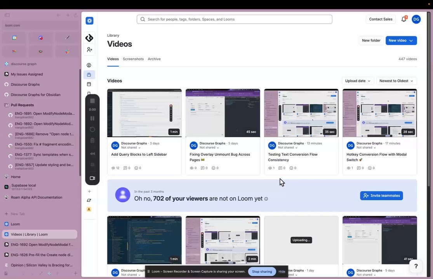
Task: Click the search field for Looms
Action: (235, 19)
